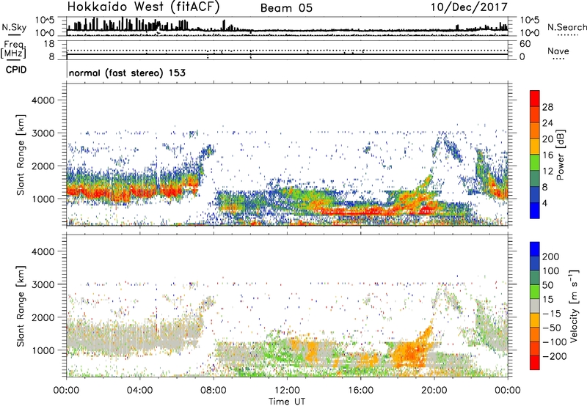Click the 'CPID' label
Screen dimensions: 587x406
pyautogui.click(x=16, y=70)
